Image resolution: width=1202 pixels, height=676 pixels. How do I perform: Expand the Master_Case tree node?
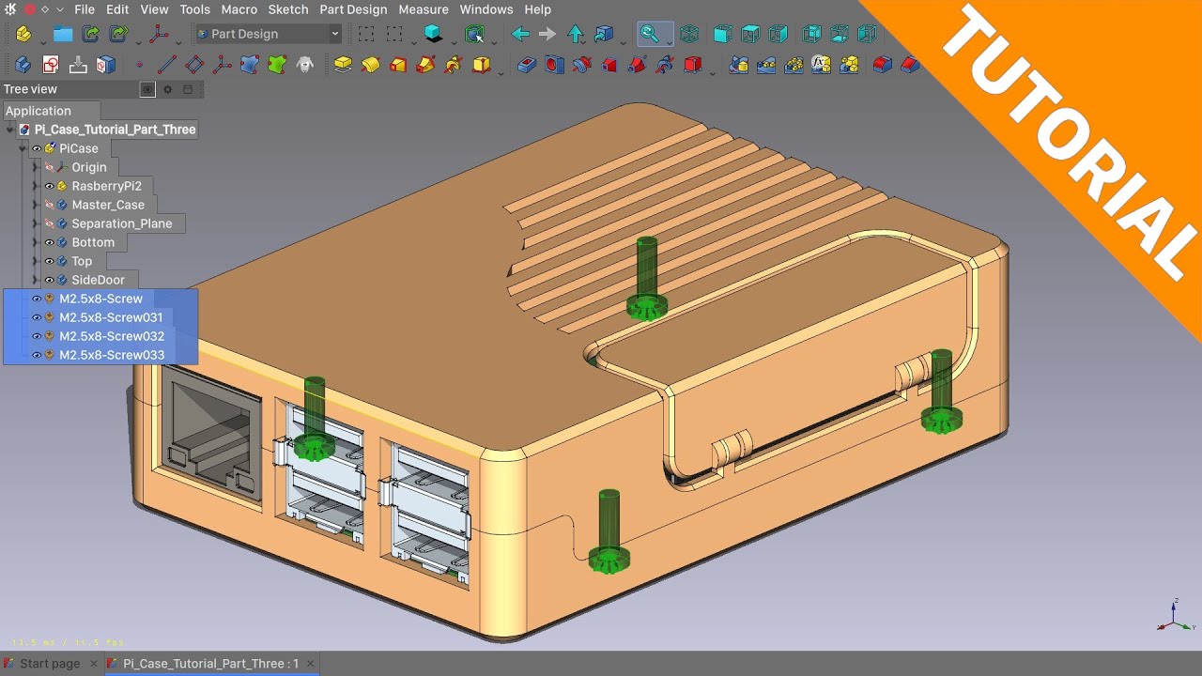tap(36, 205)
